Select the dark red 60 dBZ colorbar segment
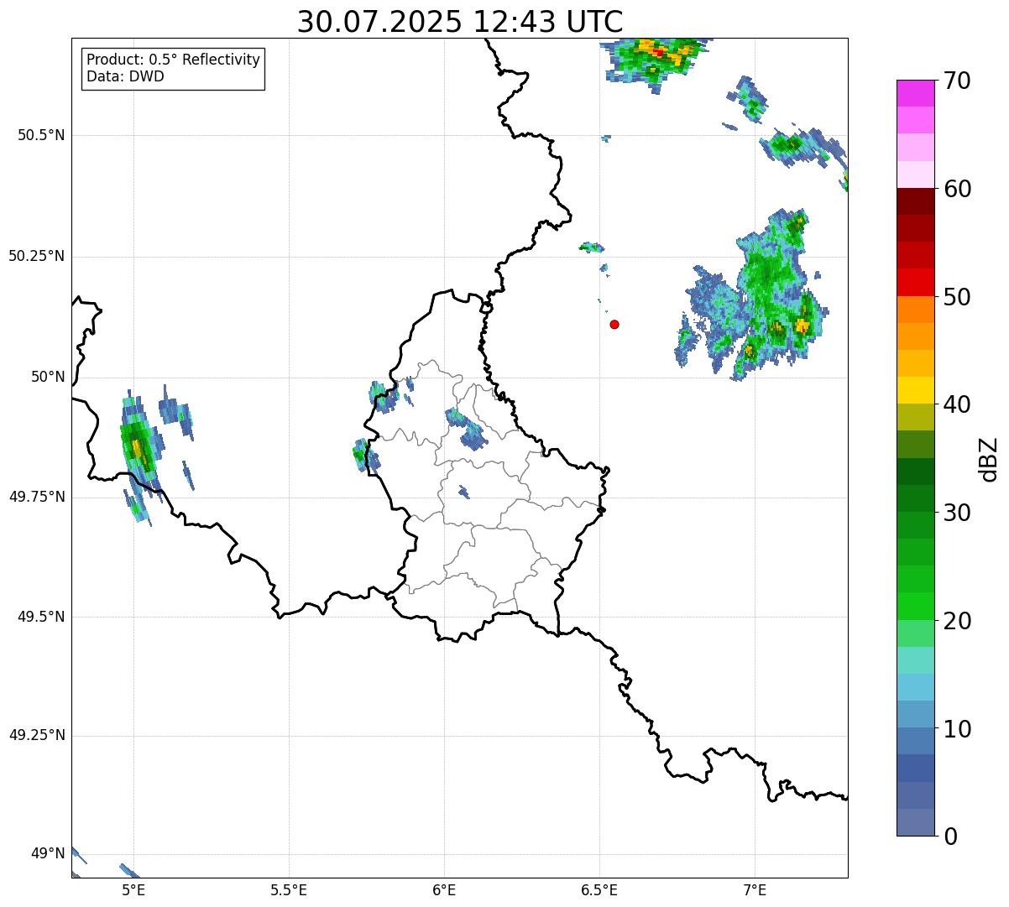 point(915,201)
